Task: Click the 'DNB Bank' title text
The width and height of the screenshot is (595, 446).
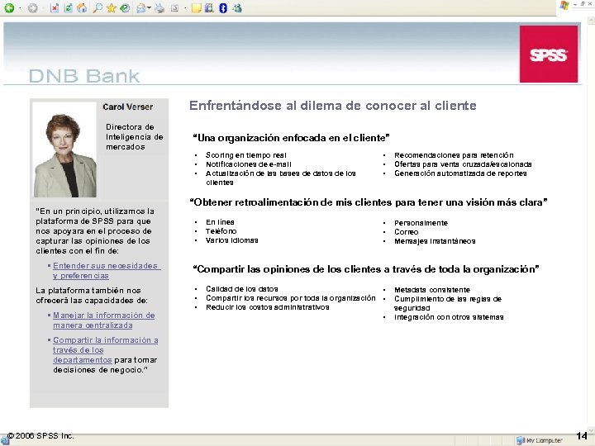Action: coord(84,76)
